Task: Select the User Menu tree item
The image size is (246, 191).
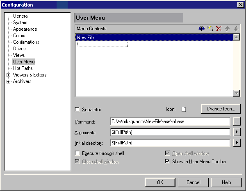Action: coord(24,62)
